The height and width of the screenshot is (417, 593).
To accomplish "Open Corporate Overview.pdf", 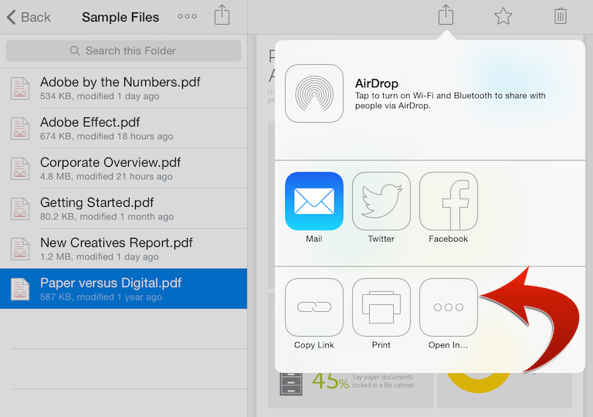I will (x=124, y=168).
